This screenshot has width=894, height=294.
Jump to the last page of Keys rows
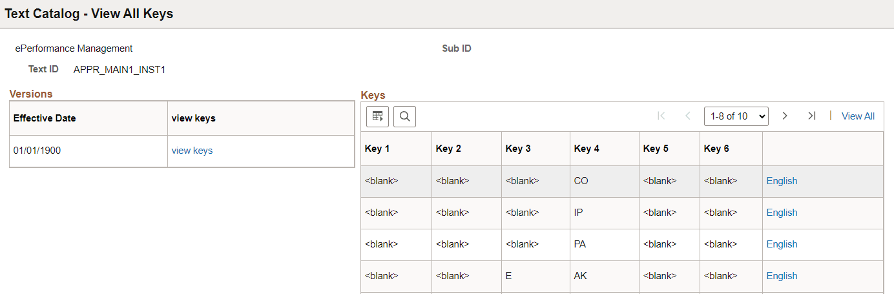point(811,116)
